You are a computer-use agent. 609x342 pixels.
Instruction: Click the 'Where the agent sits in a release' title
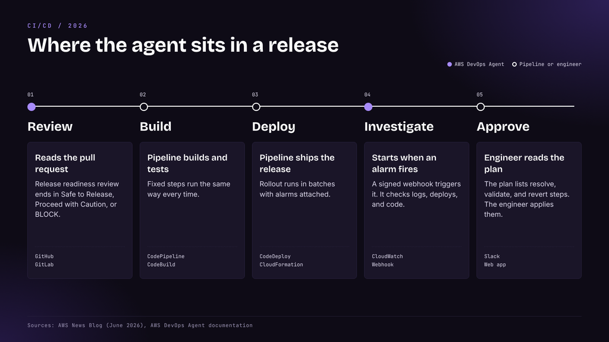[183, 45]
